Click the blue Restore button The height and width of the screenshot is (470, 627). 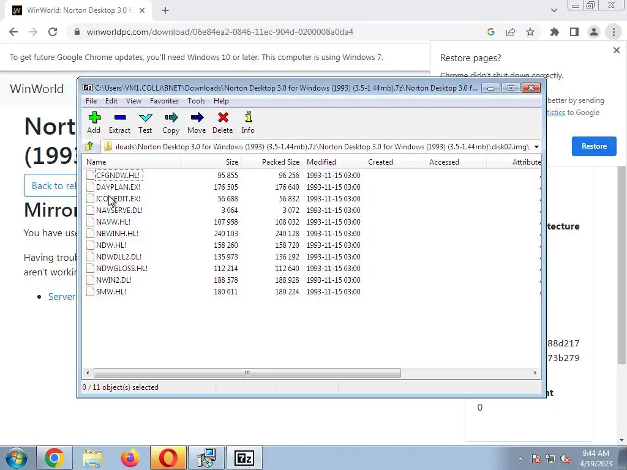594,146
